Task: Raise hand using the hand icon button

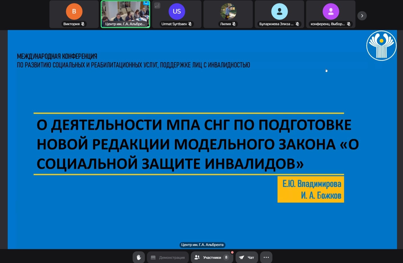Action: point(139,257)
